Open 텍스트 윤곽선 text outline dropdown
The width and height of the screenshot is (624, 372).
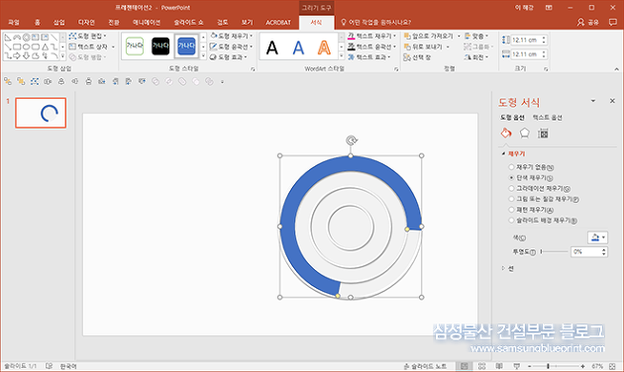tap(371, 46)
